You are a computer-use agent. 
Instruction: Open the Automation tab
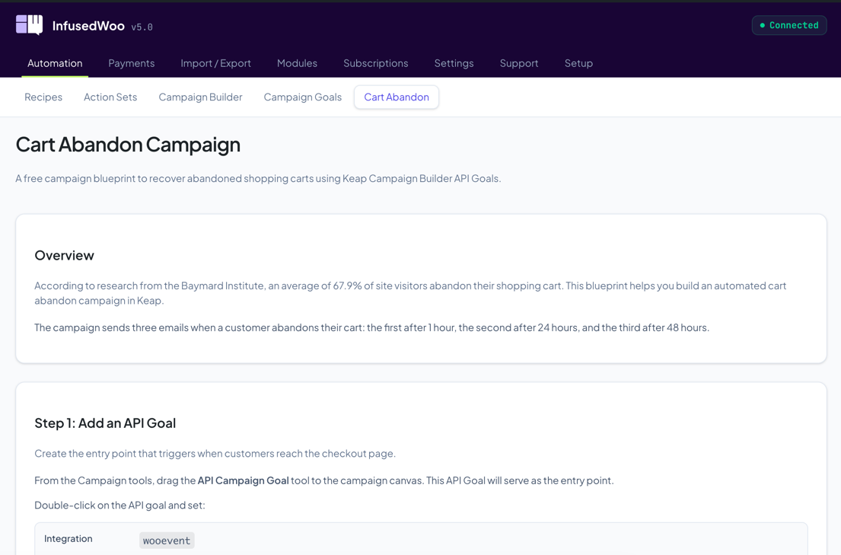(55, 63)
